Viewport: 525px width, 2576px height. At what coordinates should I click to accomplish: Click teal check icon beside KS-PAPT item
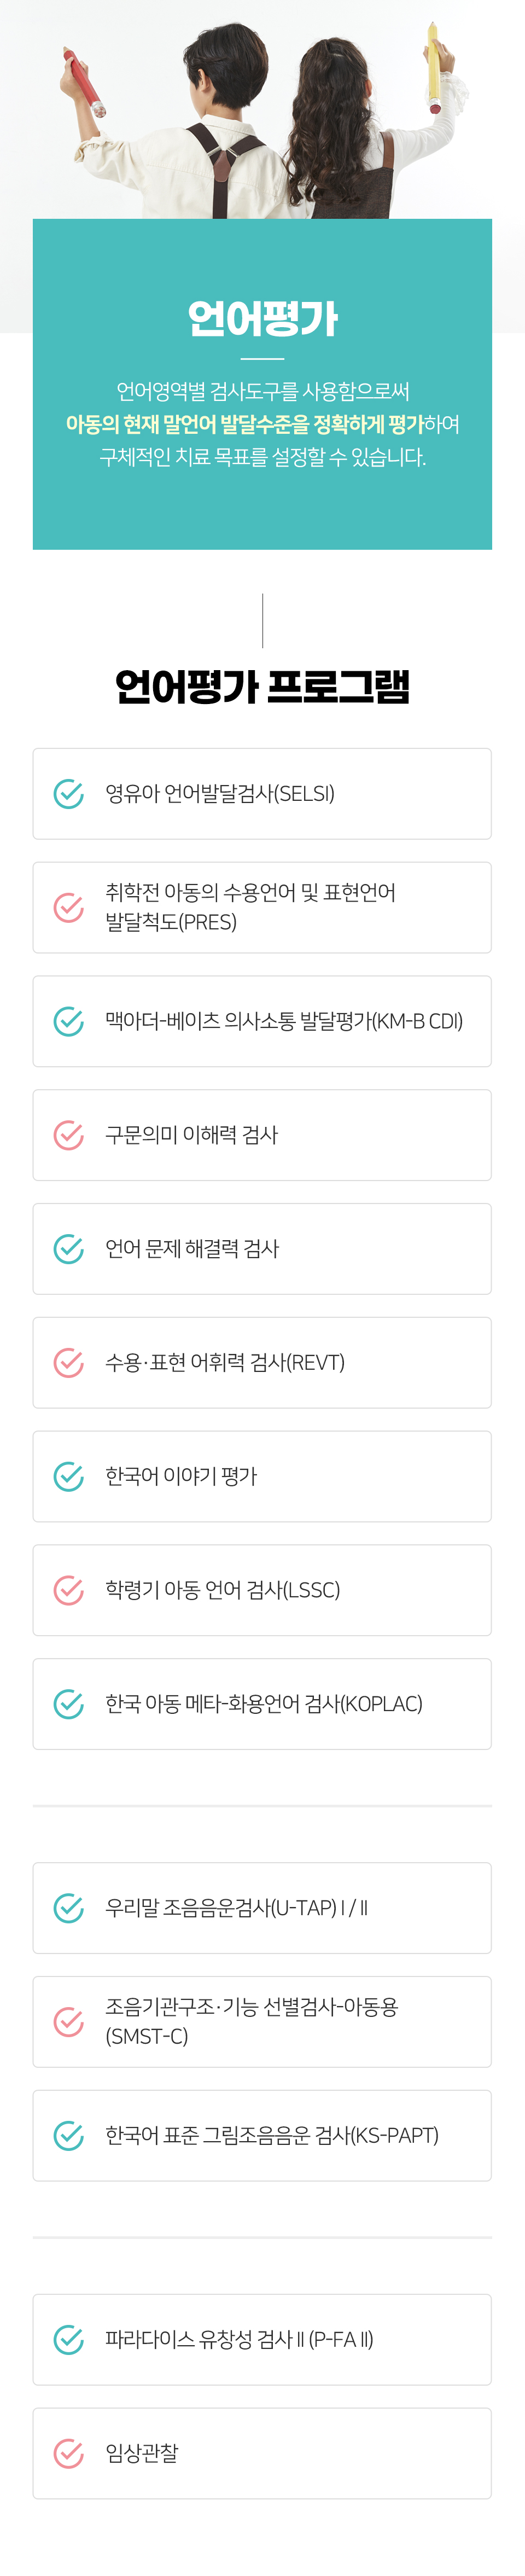click(68, 2135)
